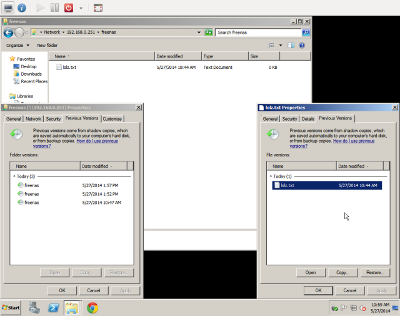
Task: Refresh the freenas folder view
Action: [x=208, y=33]
